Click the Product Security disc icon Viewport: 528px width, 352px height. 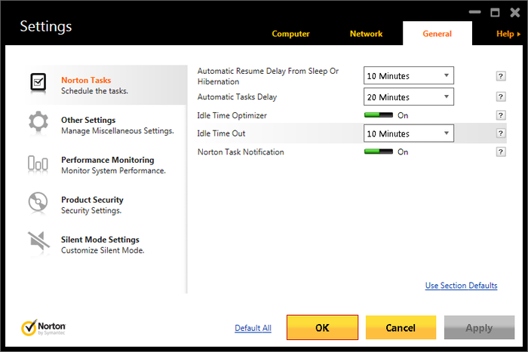pos(38,202)
